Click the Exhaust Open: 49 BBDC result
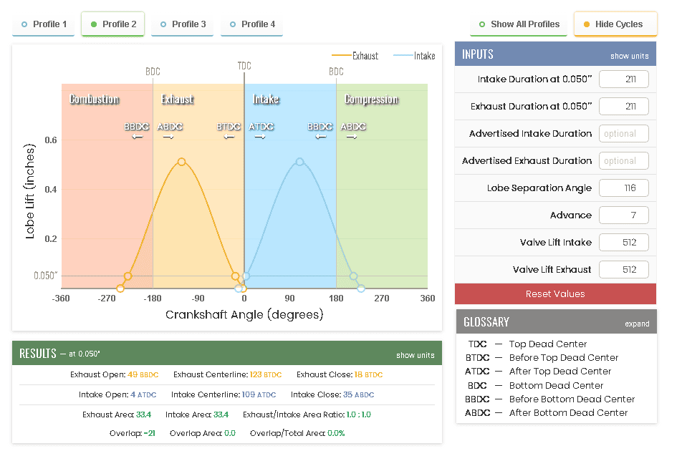Viewport: 682px width, 451px height. point(115,374)
